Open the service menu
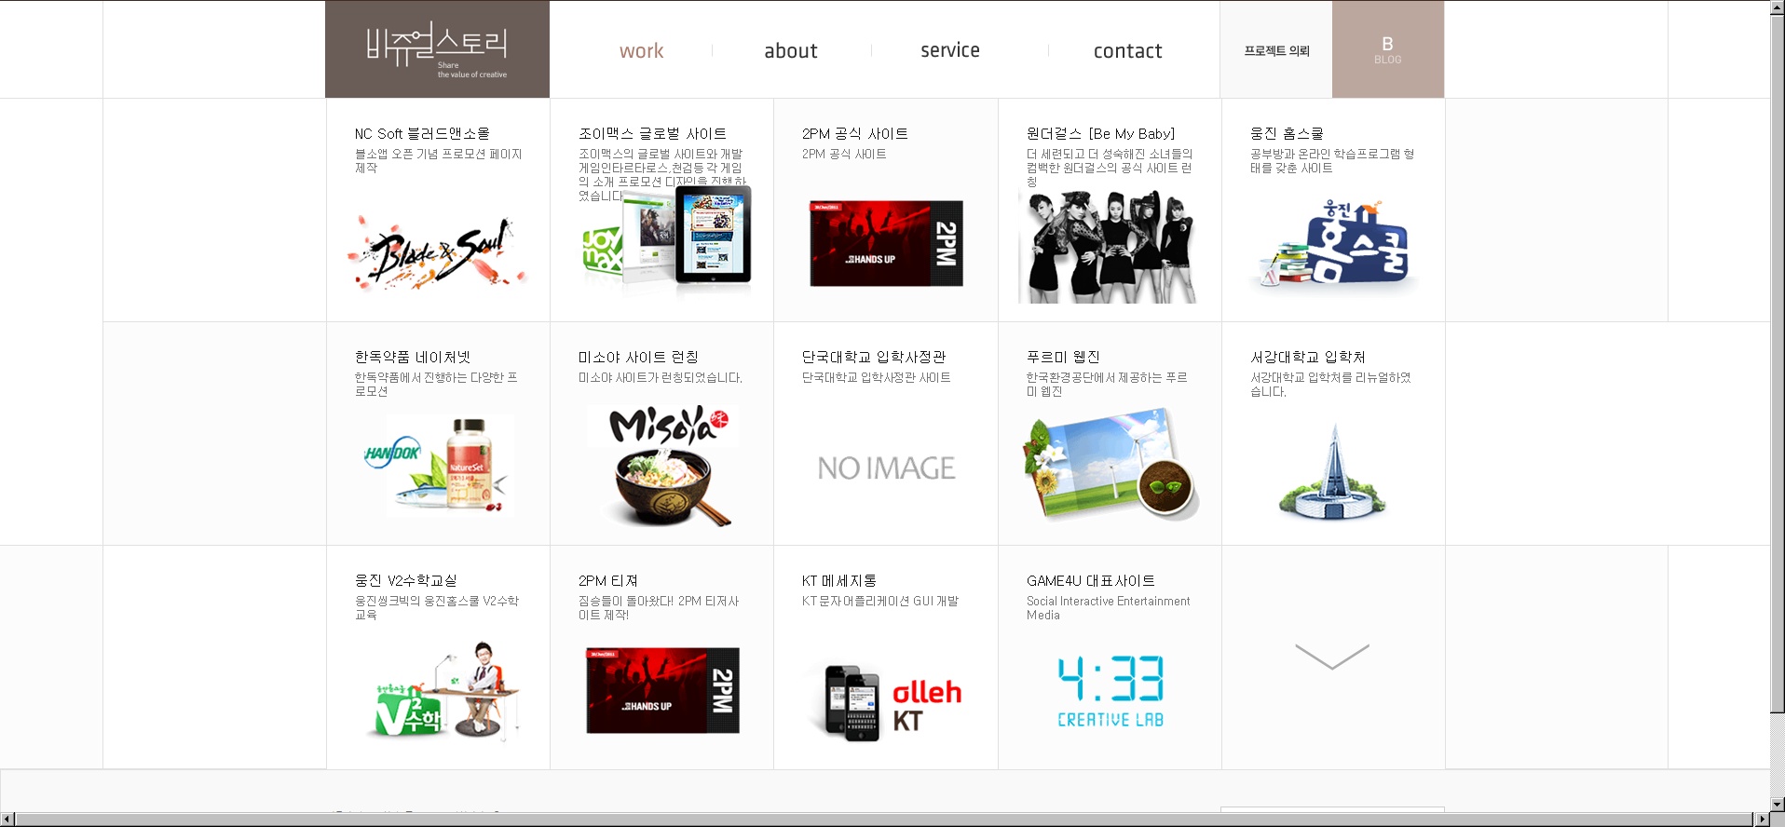1785x827 pixels. click(x=950, y=50)
